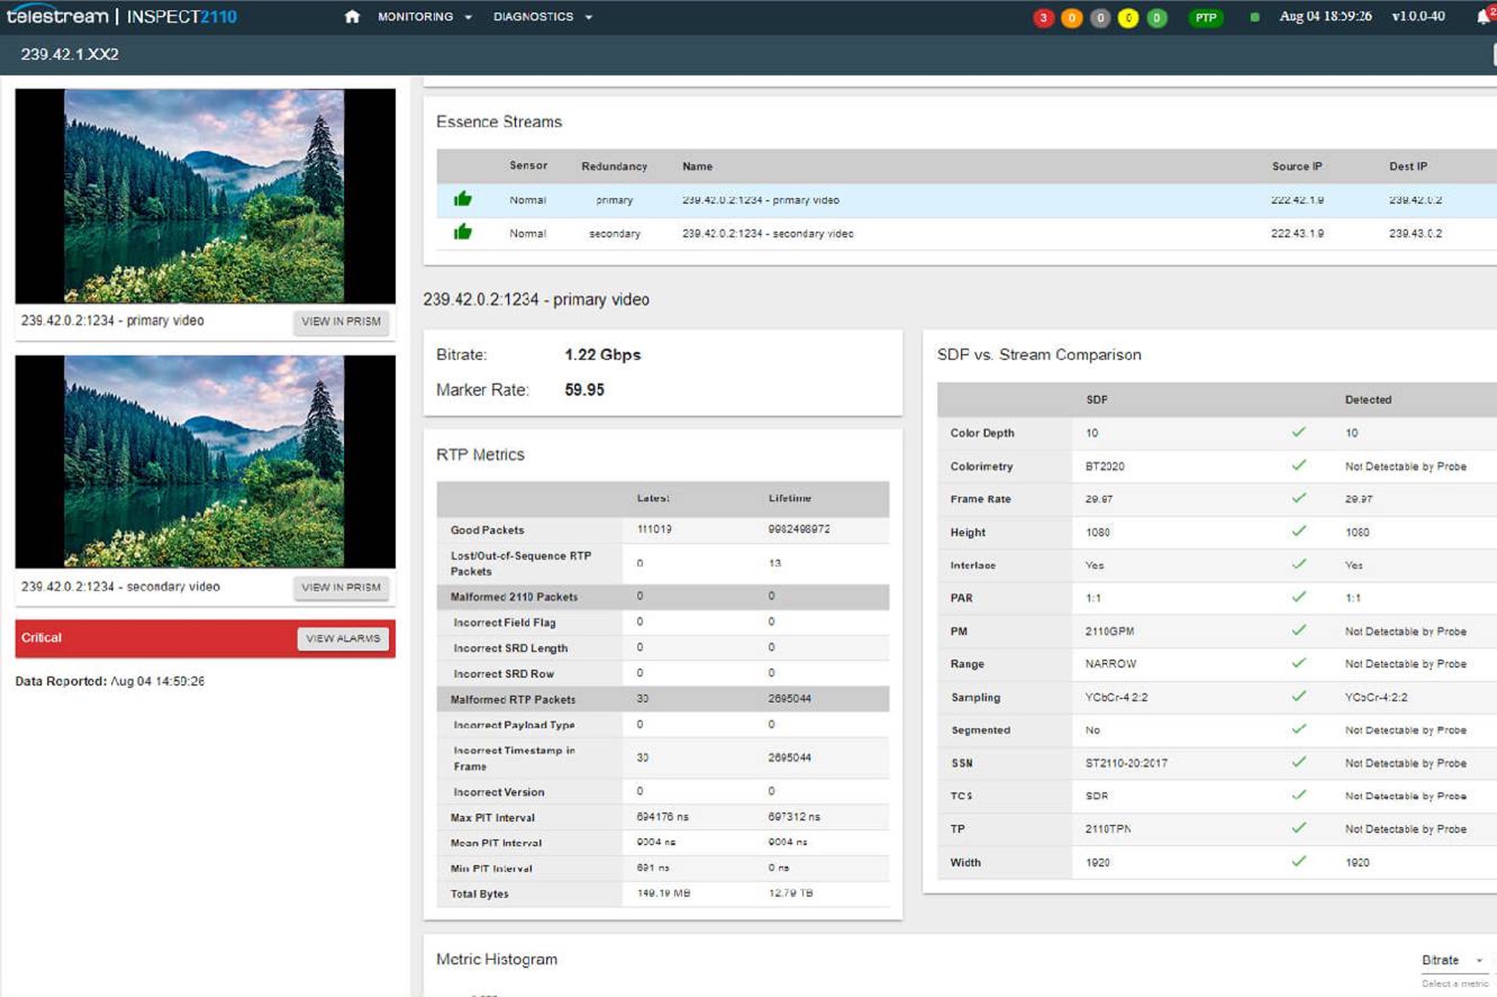Screen dimensions: 1497x997
Task: Click the Width match checkmark
Action: 1299,861
